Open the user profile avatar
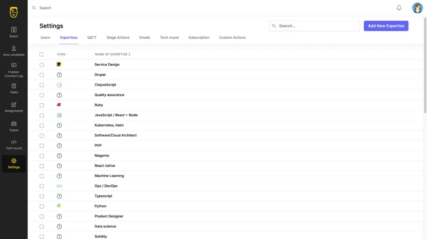The height and width of the screenshot is (239, 427). click(x=417, y=8)
